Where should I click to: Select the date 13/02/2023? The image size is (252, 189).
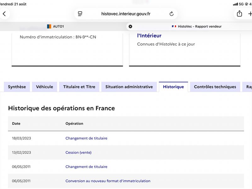[x=21, y=152]
